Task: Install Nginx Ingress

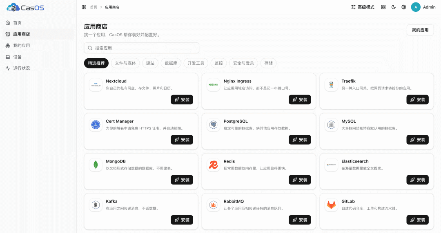Action: (x=300, y=100)
